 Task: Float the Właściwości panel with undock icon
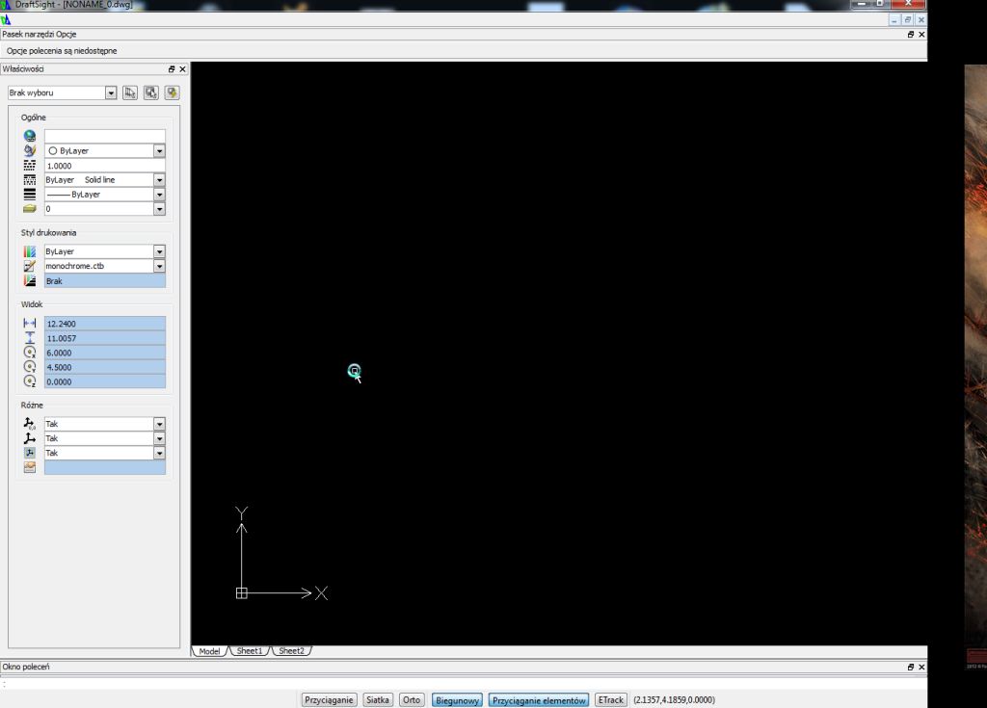(x=172, y=69)
